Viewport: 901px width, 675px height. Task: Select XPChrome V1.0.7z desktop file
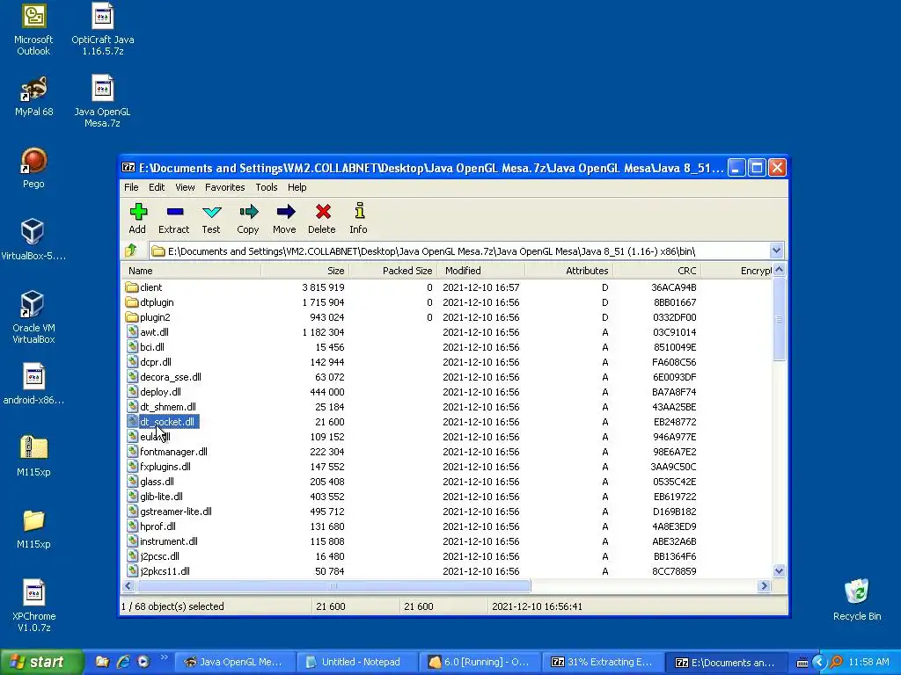click(33, 606)
